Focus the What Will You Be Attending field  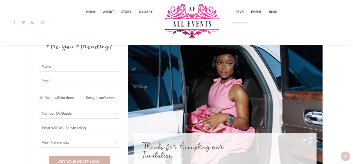(79, 128)
